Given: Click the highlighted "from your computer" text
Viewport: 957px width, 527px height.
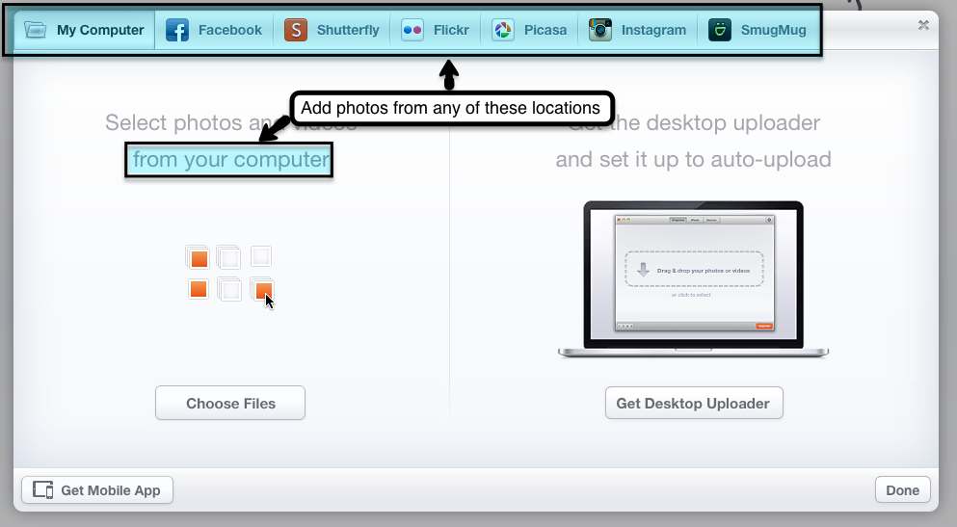Looking at the screenshot, I should click(x=229, y=160).
